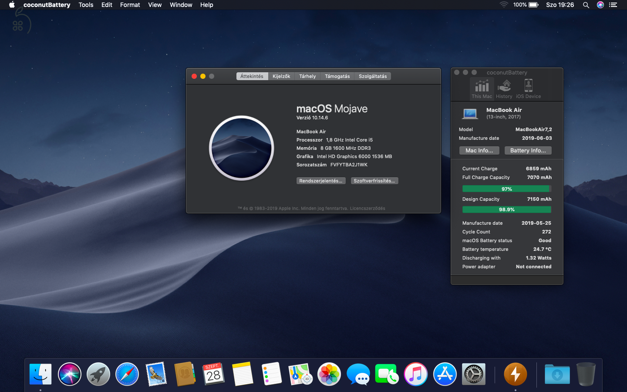
Task: Launch Siri from the Dock
Action: click(70, 374)
